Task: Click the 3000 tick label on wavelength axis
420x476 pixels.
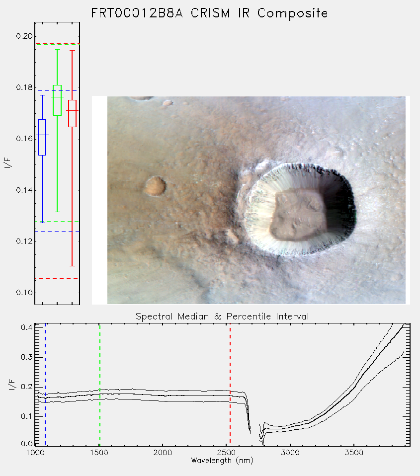Action: (x=290, y=453)
